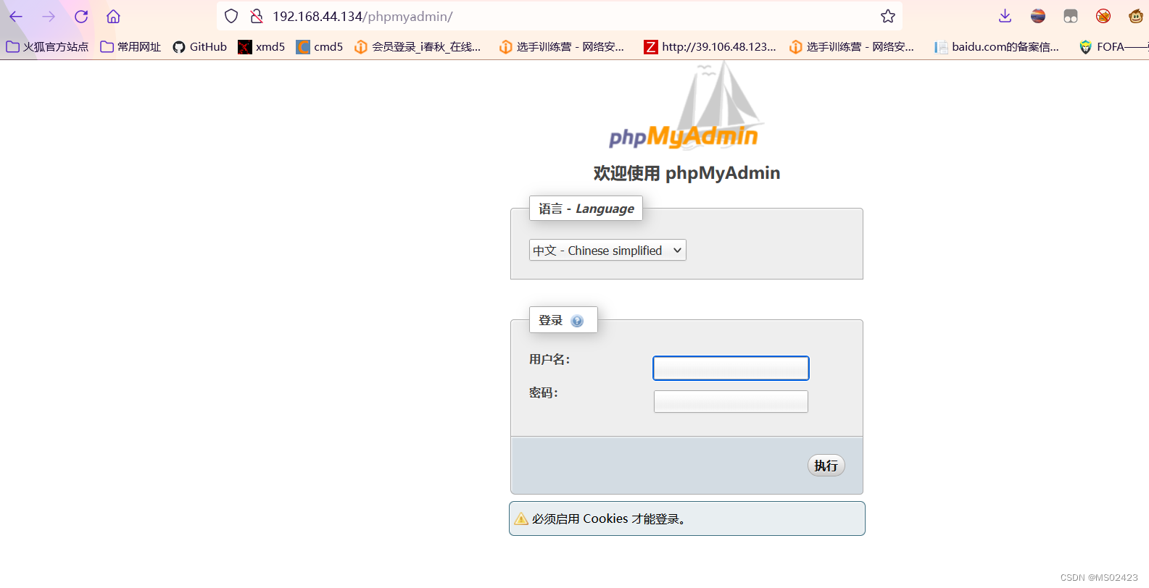This screenshot has width=1149, height=588.
Task: Click the login help question-mark icon
Action: (x=577, y=321)
